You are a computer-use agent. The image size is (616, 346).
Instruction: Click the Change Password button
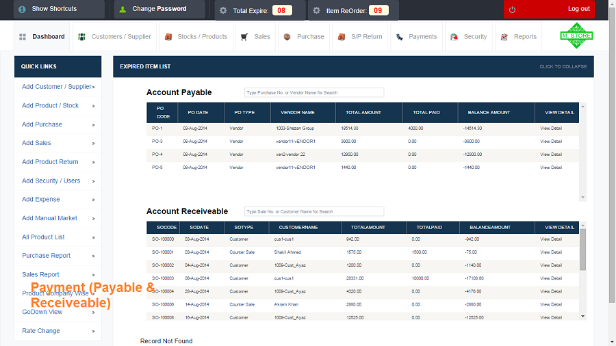pyautogui.click(x=159, y=9)
